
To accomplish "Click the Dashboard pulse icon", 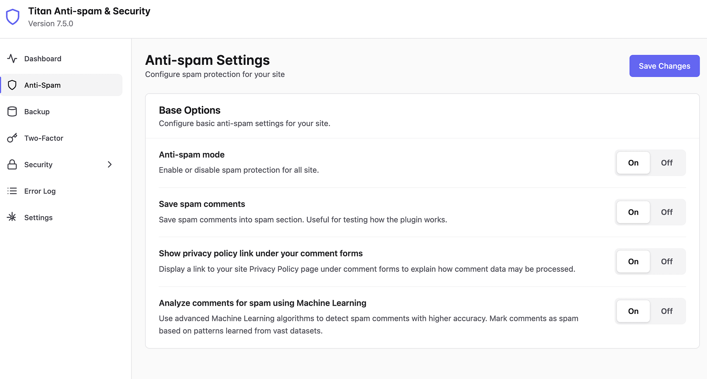I will point(12,59).
